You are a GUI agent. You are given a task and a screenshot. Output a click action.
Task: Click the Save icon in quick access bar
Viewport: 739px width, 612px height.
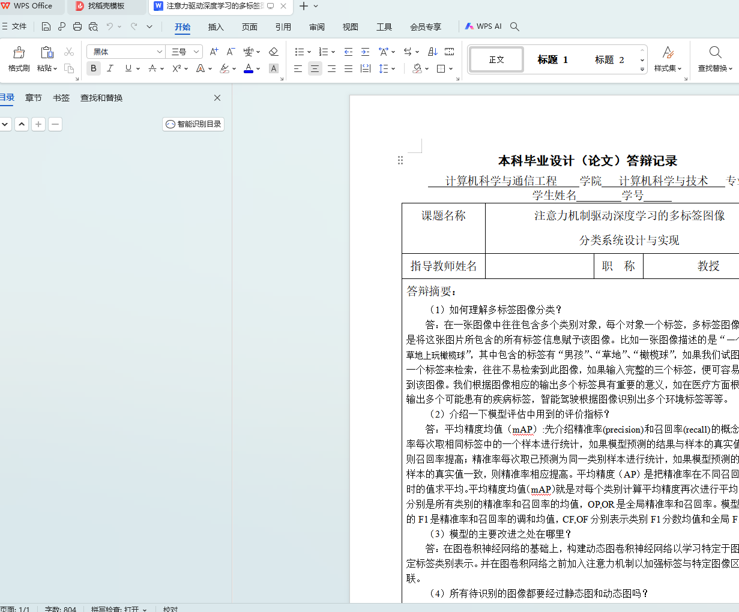pos(46,26)
